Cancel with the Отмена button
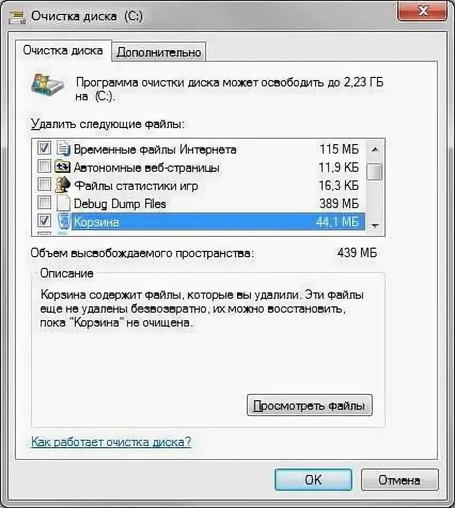The image size is (455, 508). (x=399, y=480)
